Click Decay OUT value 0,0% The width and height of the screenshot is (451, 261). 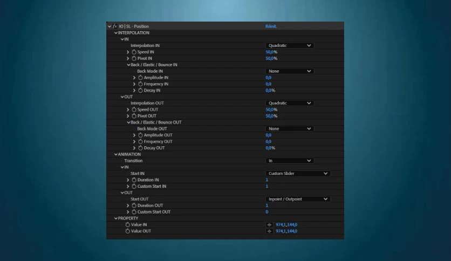[x=270, y=148]
